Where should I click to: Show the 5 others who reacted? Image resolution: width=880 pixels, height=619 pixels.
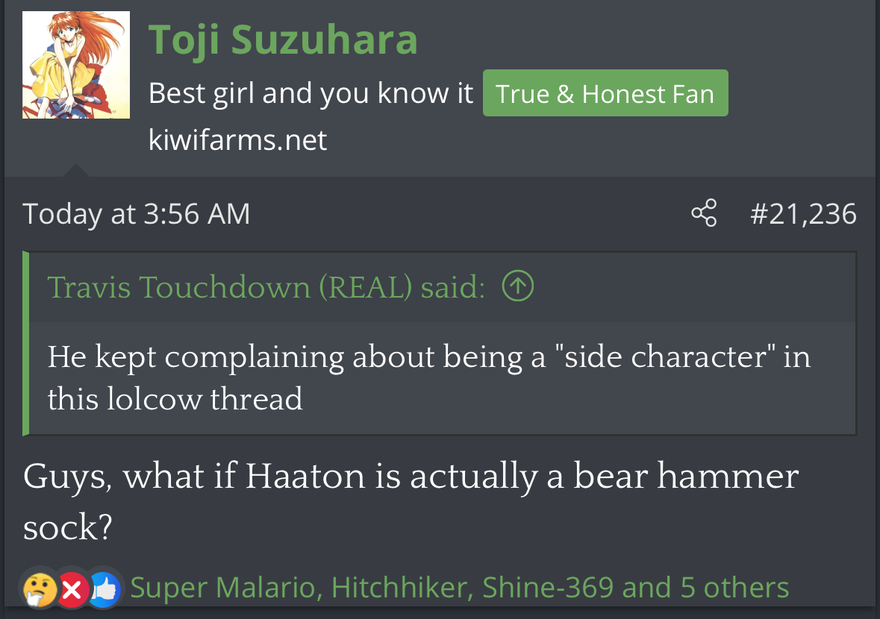[x=734, y=588]
